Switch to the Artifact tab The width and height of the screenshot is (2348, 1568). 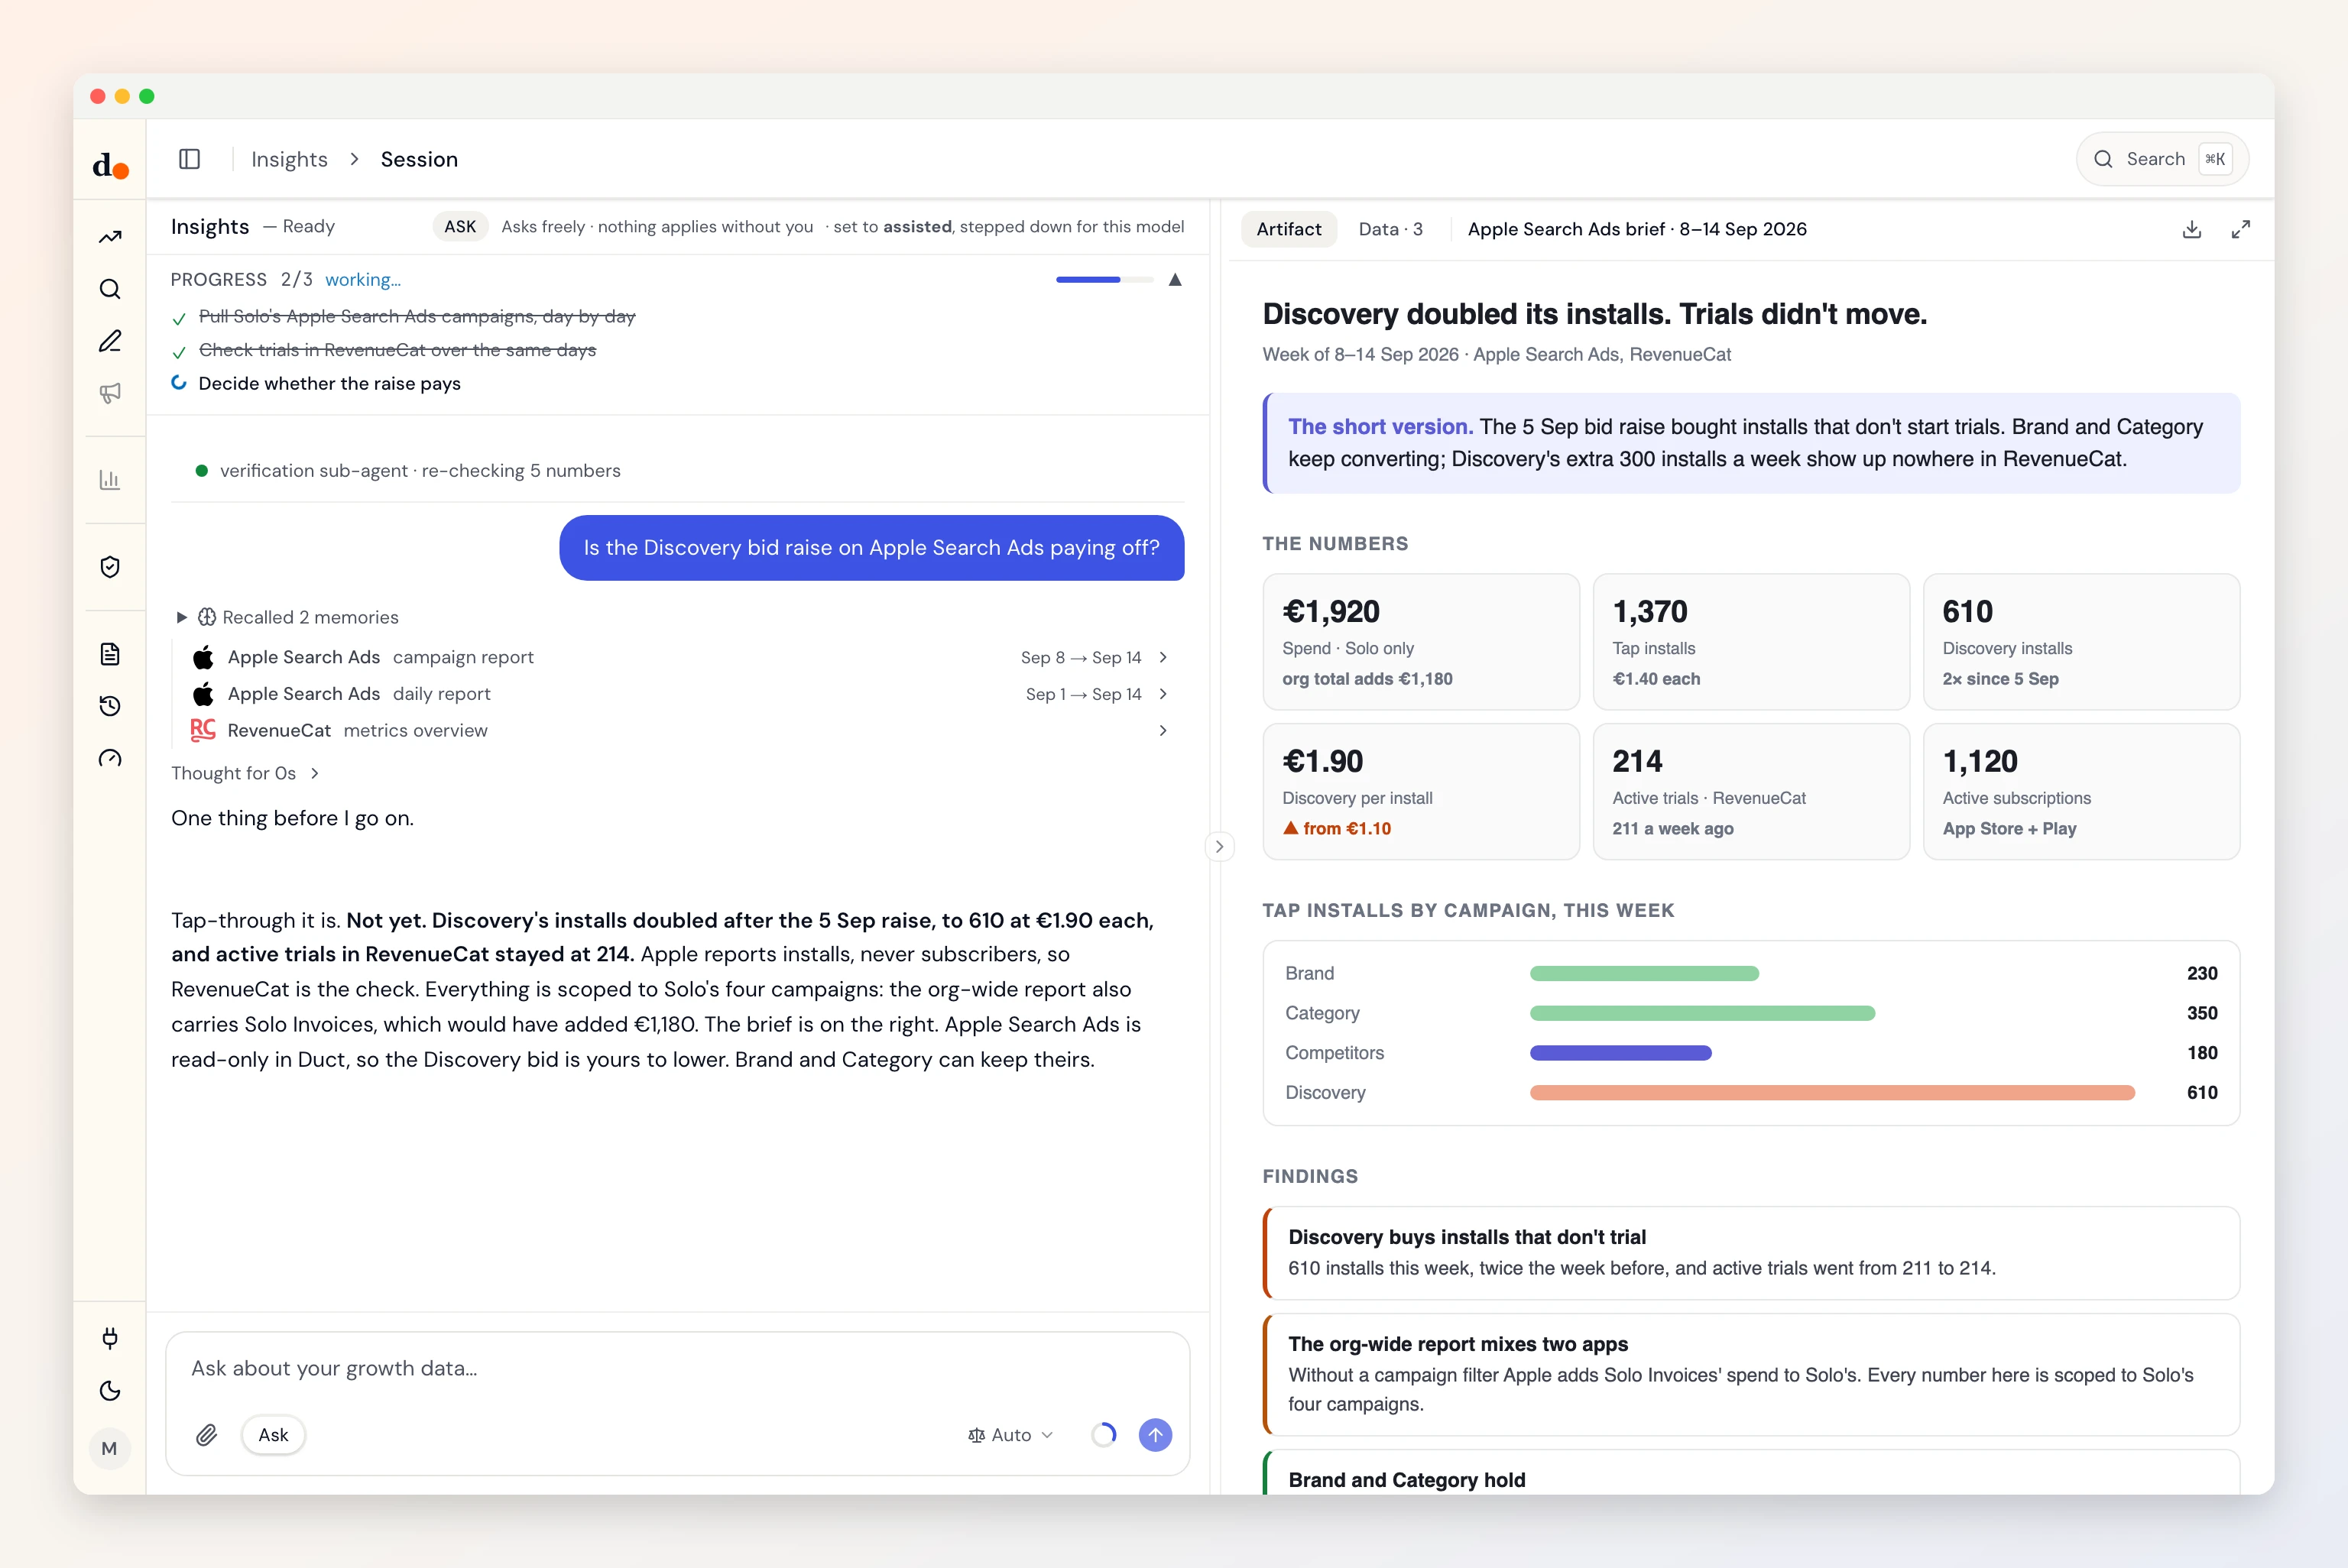1289,229
